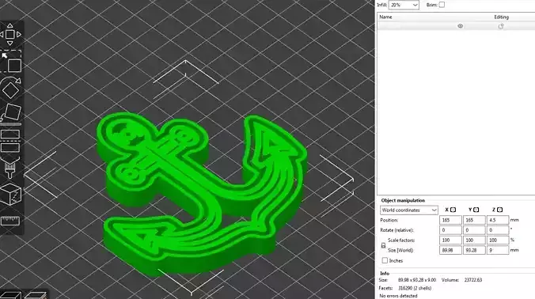
Task: Click the X axis mirror icon
Action: [x=453, y=210]
